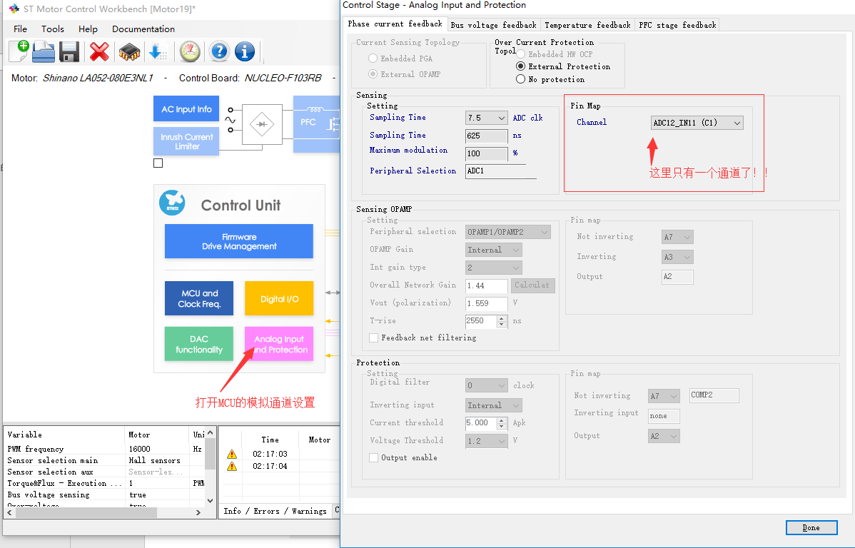Screen dimensions: 855x548
Task: Click the red X close project icon
Action: (98, 51)
